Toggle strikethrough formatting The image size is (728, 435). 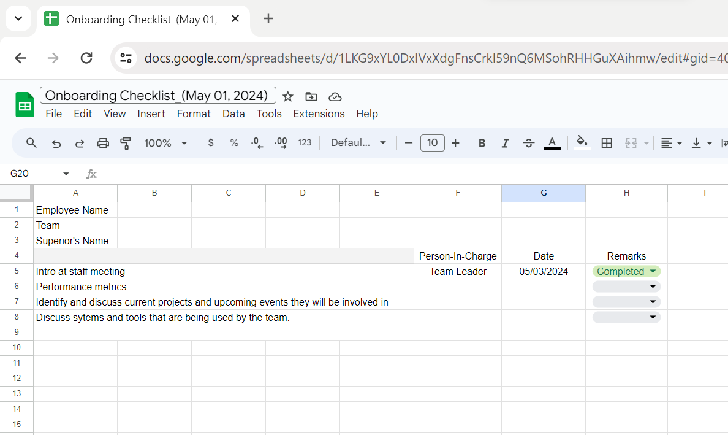(528, 143)
